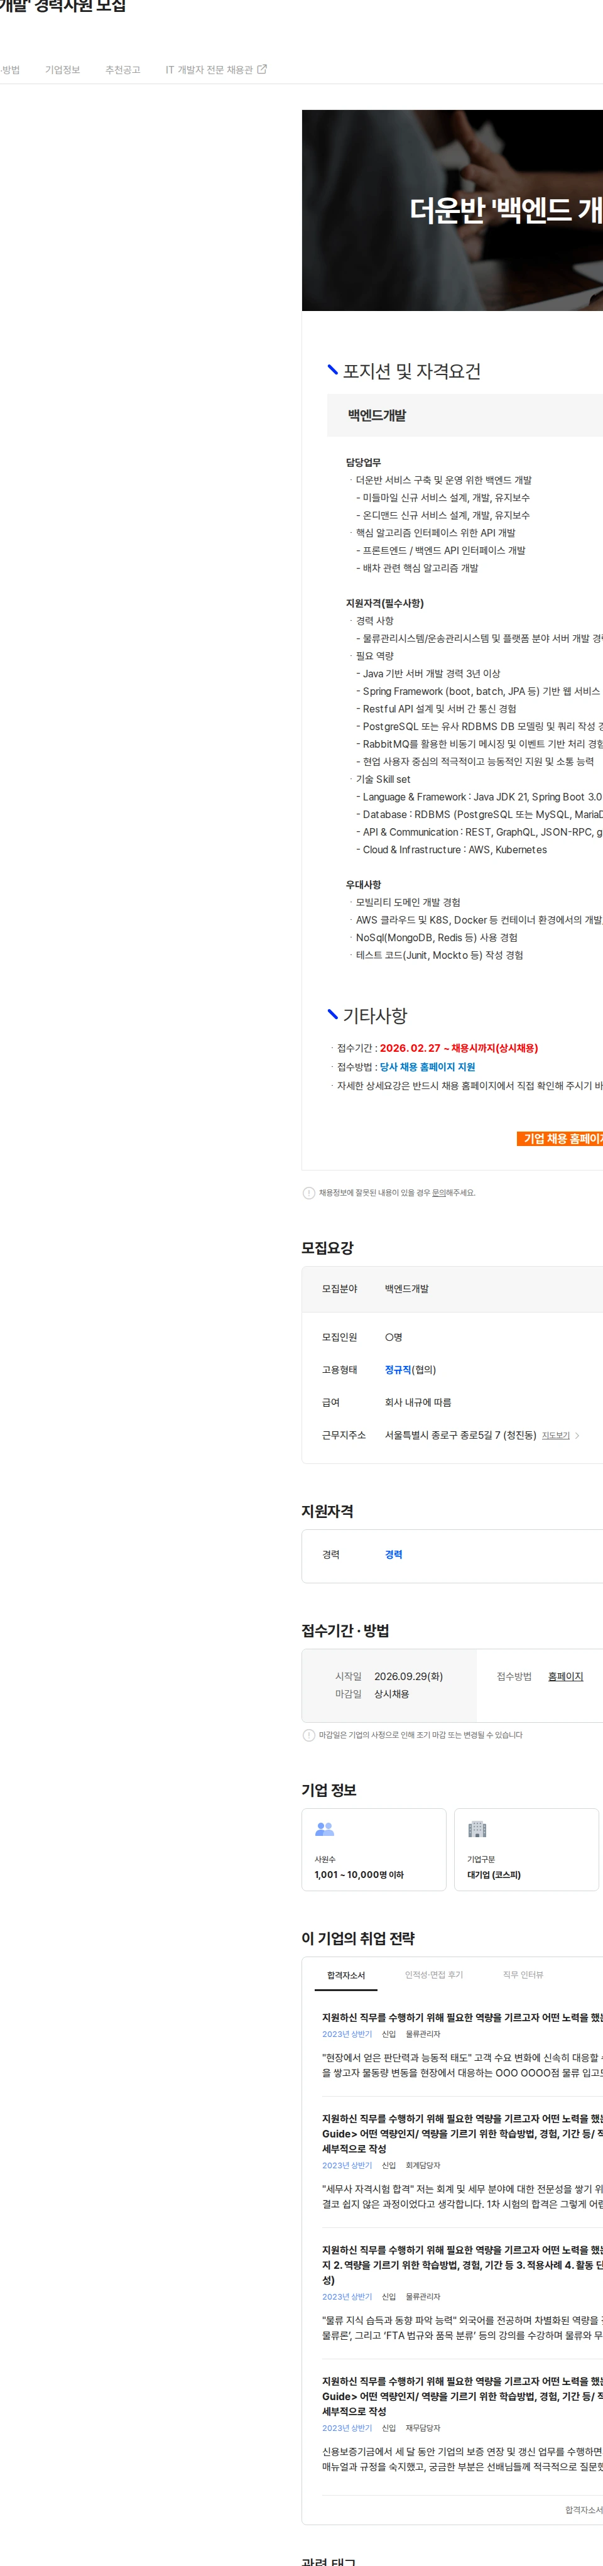Click the info icon beside 마감일은 기업의 사정으로

[x=308, y=1735]
